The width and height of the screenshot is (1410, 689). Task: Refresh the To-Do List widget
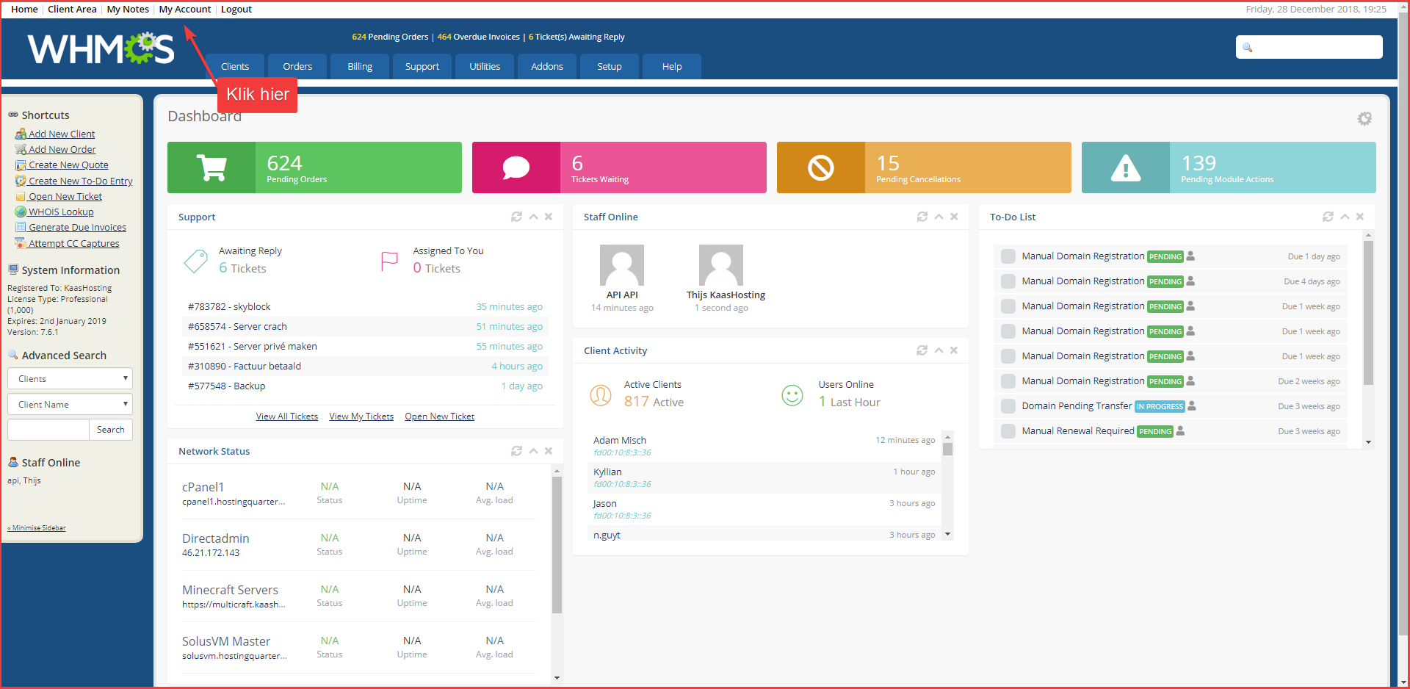coord(1328,217)
